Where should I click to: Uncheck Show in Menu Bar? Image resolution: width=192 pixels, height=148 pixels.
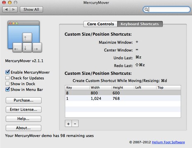[7, 89]
